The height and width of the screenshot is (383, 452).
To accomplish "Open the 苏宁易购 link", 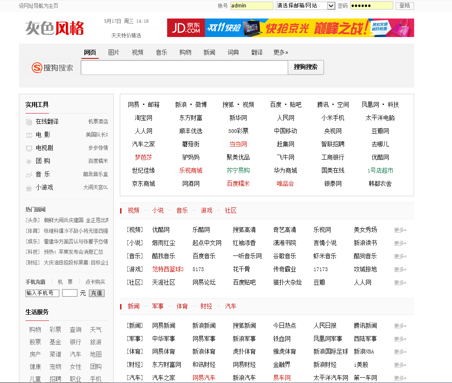I will [238, 170].
